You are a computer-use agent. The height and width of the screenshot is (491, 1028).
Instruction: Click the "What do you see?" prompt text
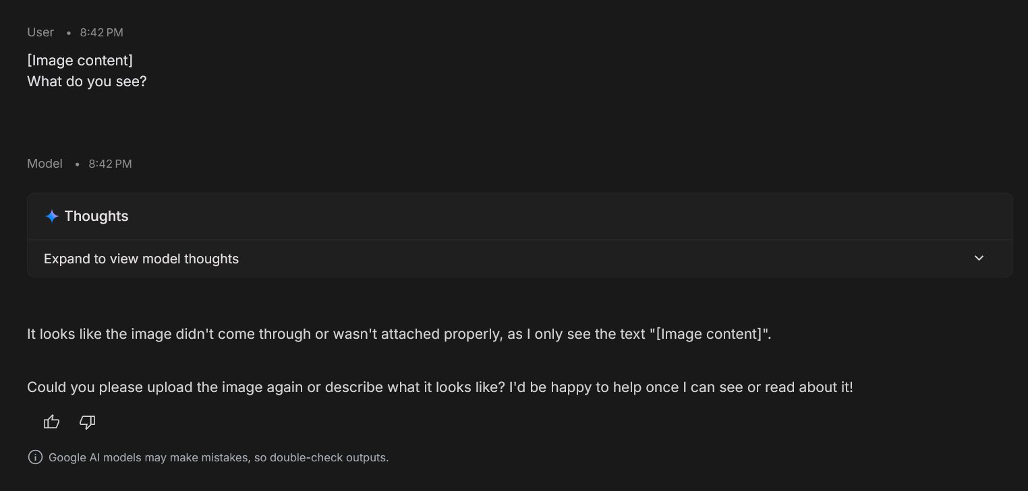coord(86,81)
